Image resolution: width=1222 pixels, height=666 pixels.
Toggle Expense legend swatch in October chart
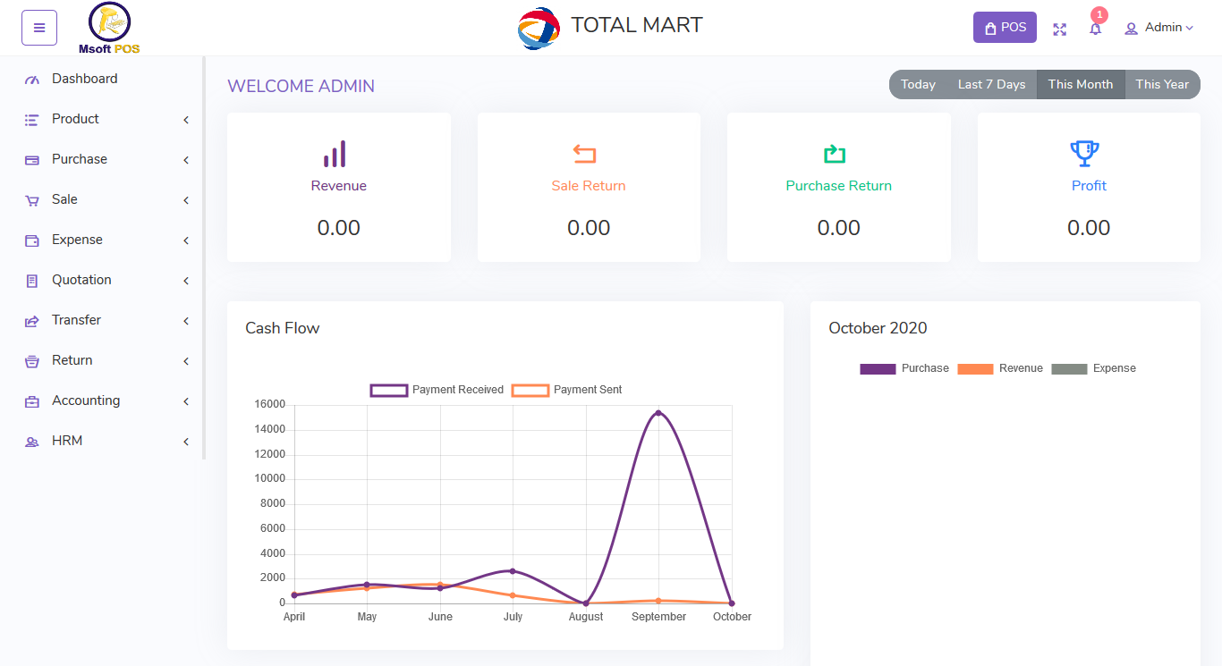pos(1069,369)
